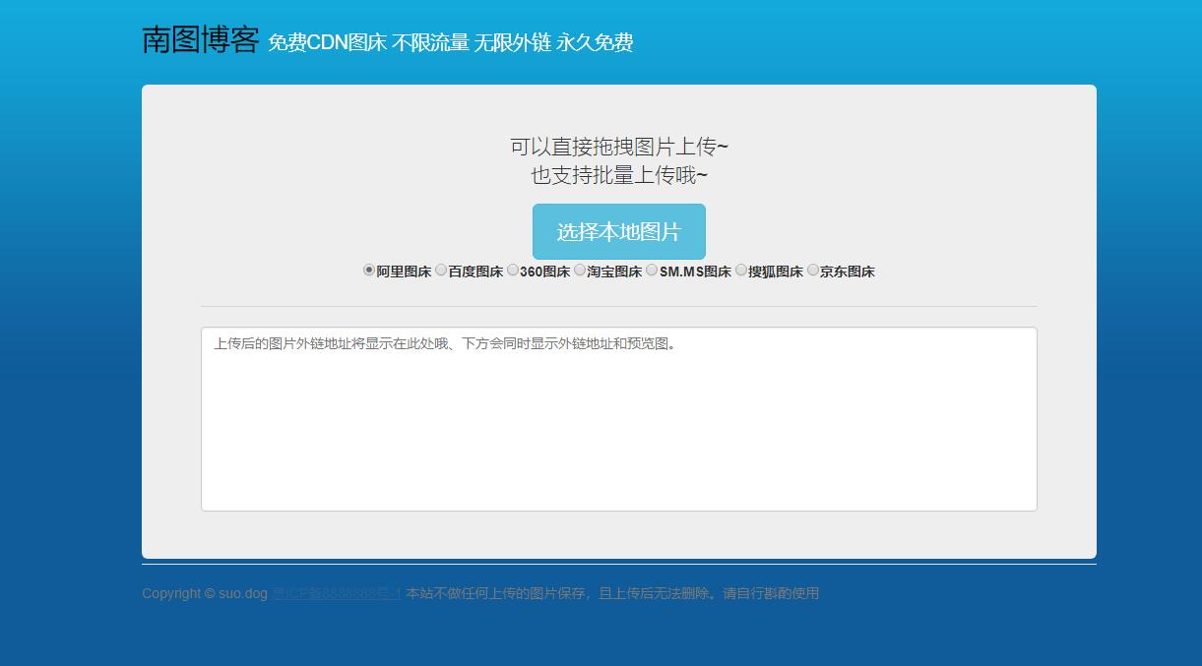Image resolution: width=1202 pixels, height=666 pixels.
Task: Pick 搜狐图床 as the image host
Action: click(x=740, y=270)
